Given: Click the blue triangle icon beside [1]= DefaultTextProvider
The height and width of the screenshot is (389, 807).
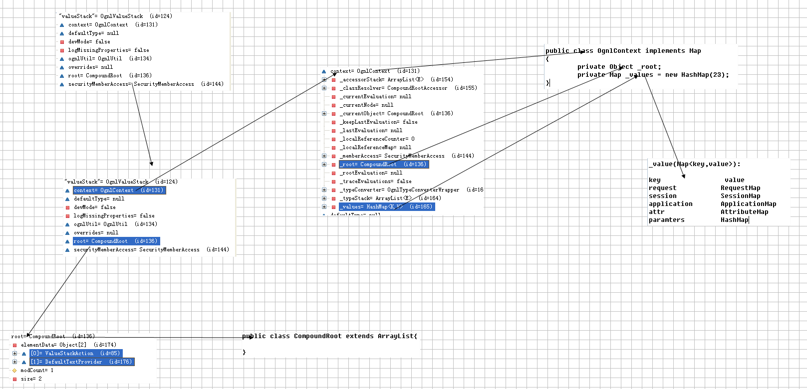Looking at the screenshot, I should [x=23, y=362].
